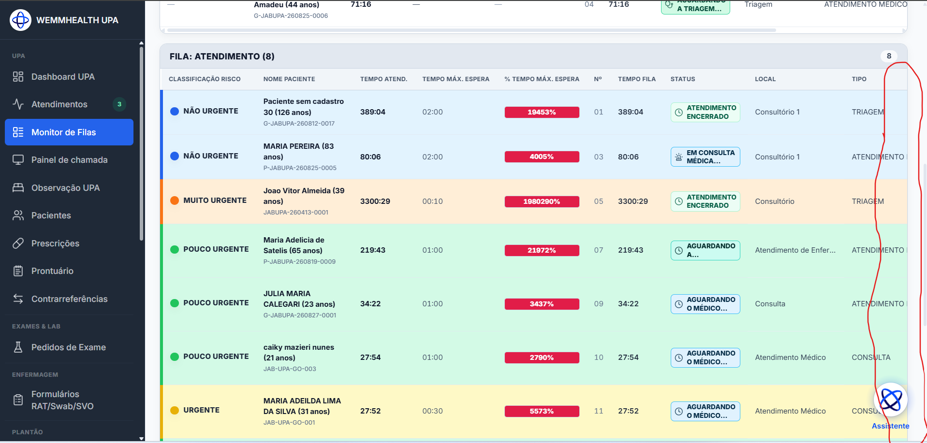Open Contrarreferências arrows icon item

(69, 299)
